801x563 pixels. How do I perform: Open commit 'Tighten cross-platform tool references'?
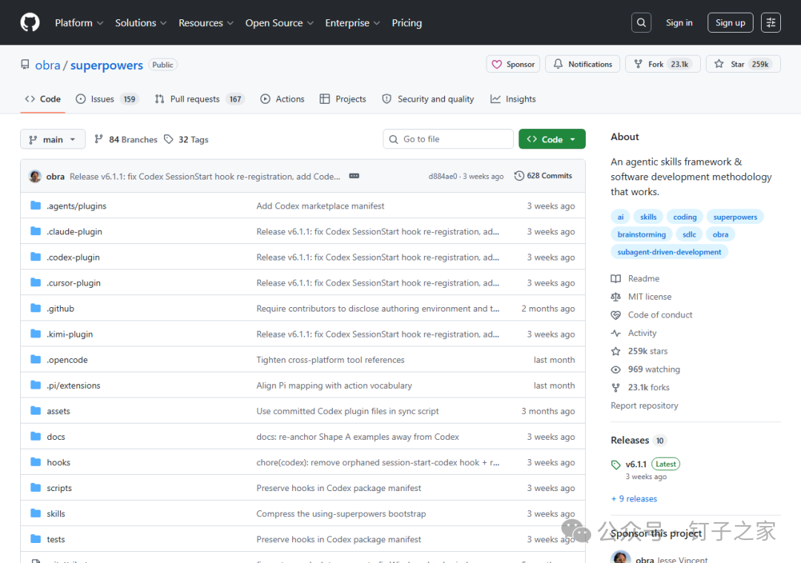pos(330,360)
